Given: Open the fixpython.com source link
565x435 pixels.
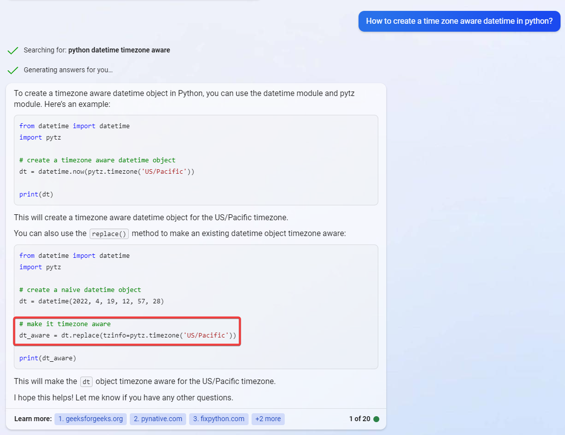Looking at the screenshot, I should point(219,419).
